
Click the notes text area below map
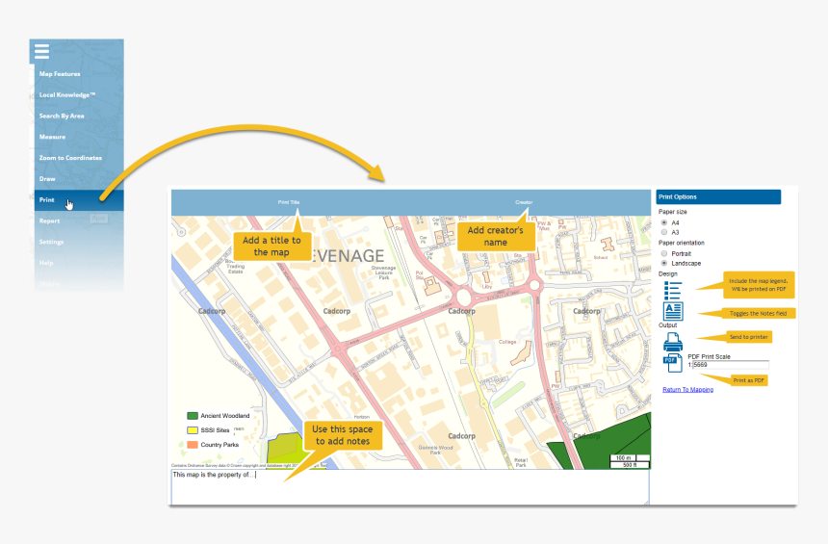click(410, 487)
